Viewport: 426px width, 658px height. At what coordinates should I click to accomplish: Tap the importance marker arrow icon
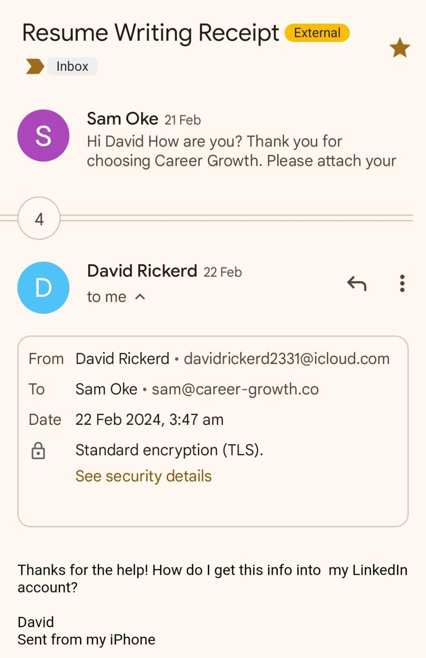coord(35,66)
